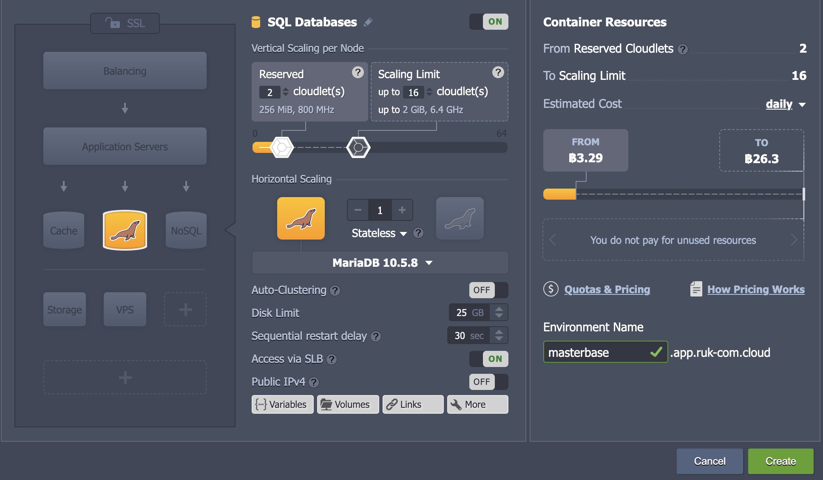Click the masterbase environment name field
823x480 pixels.
[x=605, y=352]
